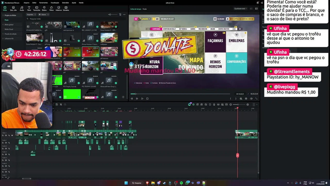Viewport: 330px width, 186px height.
Task: Lock the Áudio 1 track
Action: pyautogui.click(x=3, y=143)
